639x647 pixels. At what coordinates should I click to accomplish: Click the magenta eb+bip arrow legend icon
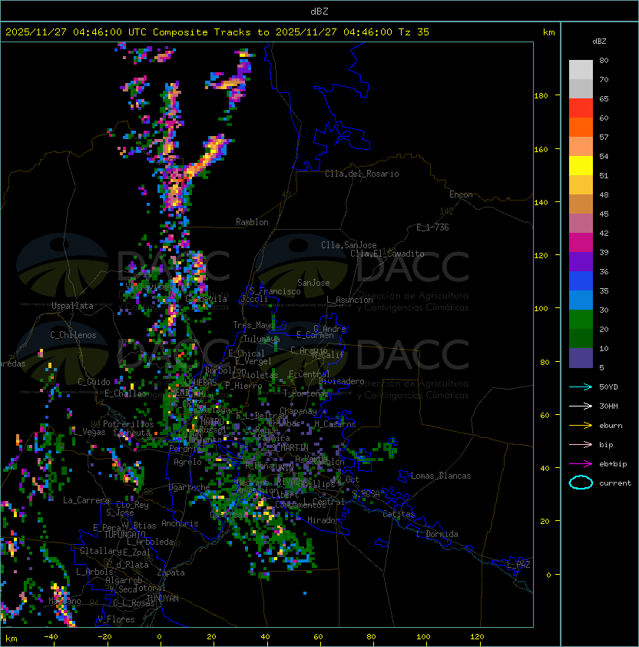click(x=581, y=464)
